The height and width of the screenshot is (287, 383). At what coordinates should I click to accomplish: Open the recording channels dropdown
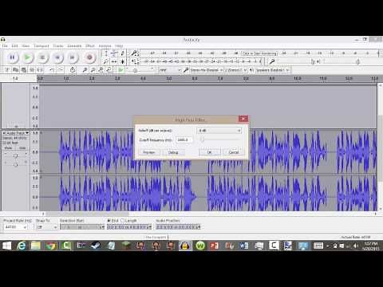(235, 70)
